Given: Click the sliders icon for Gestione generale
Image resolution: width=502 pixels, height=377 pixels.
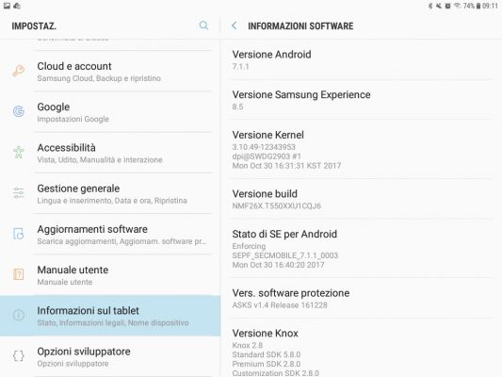Looking at the screenshot, I should point(19,193).
